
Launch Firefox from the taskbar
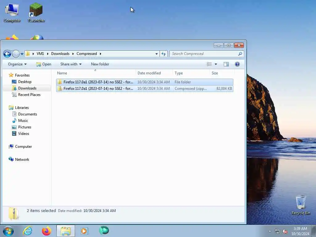coord(46,231)
